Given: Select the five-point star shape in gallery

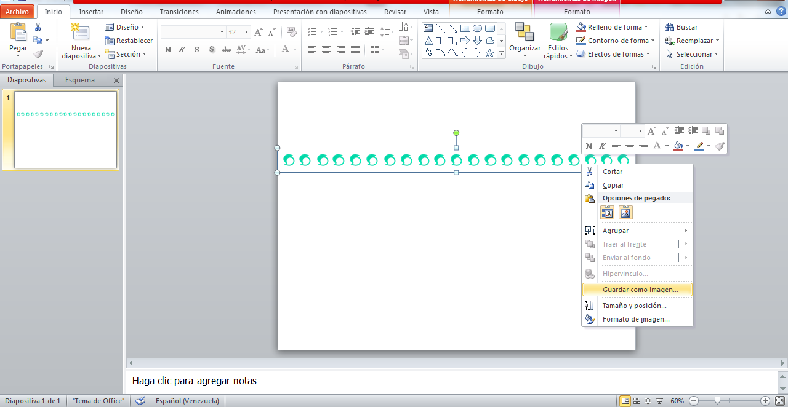Looking at the screenshot, I should [489, 53].
